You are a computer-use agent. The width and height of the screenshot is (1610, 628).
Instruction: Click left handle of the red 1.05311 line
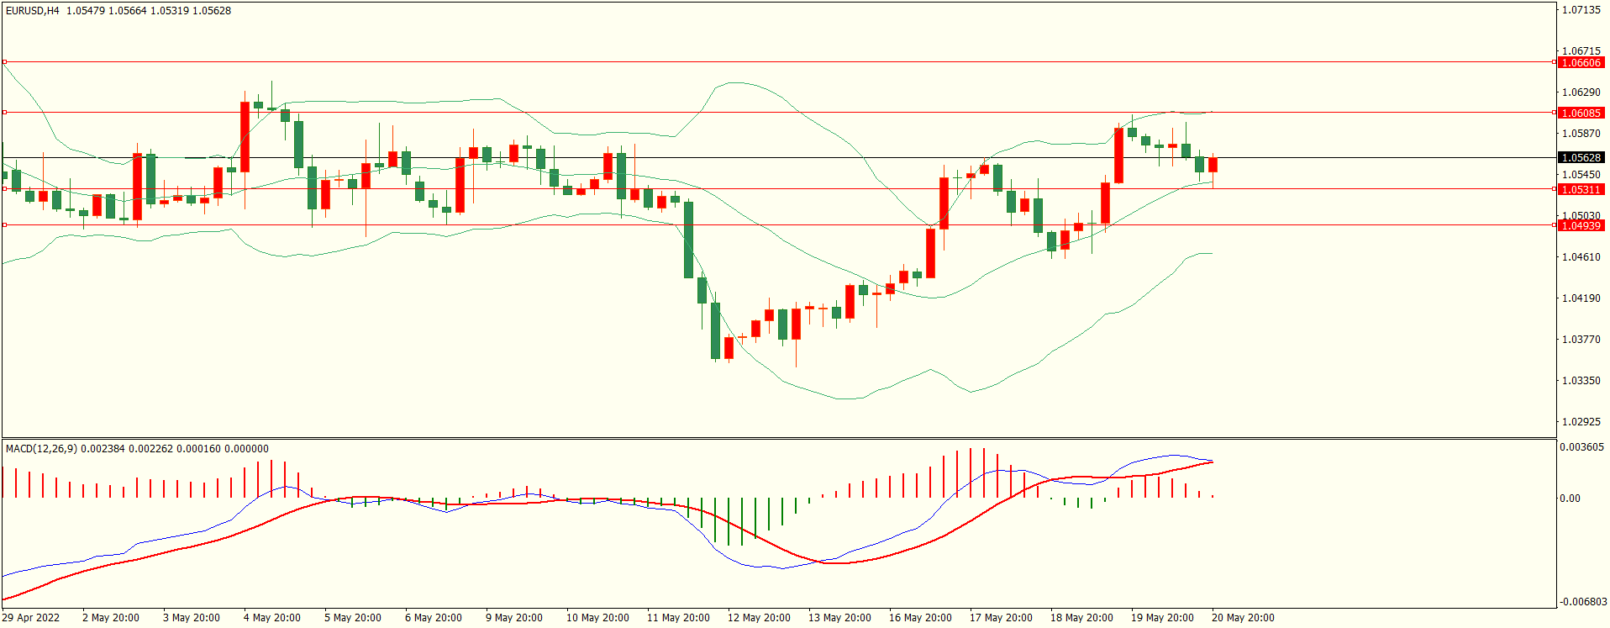[x=4, y=189]
